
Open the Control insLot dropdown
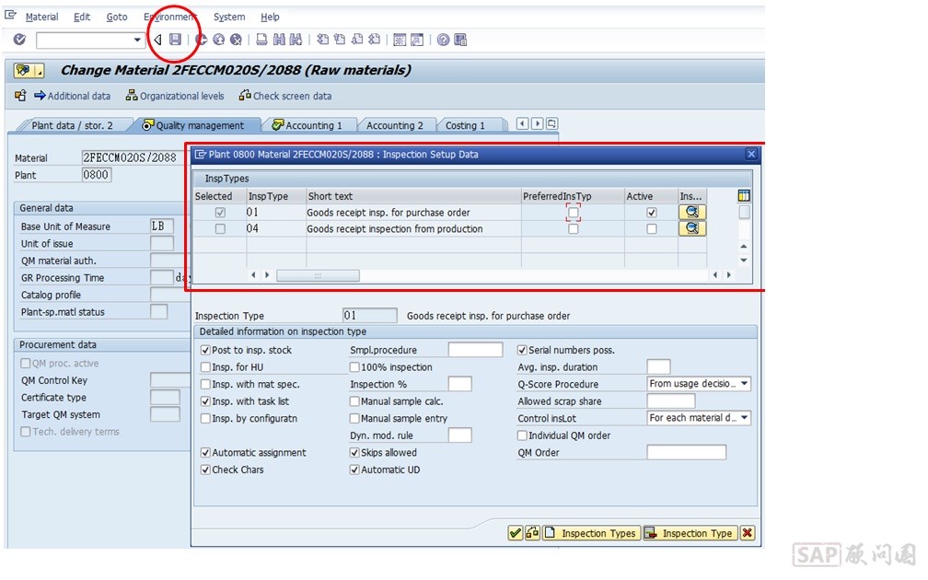point(744,418)
